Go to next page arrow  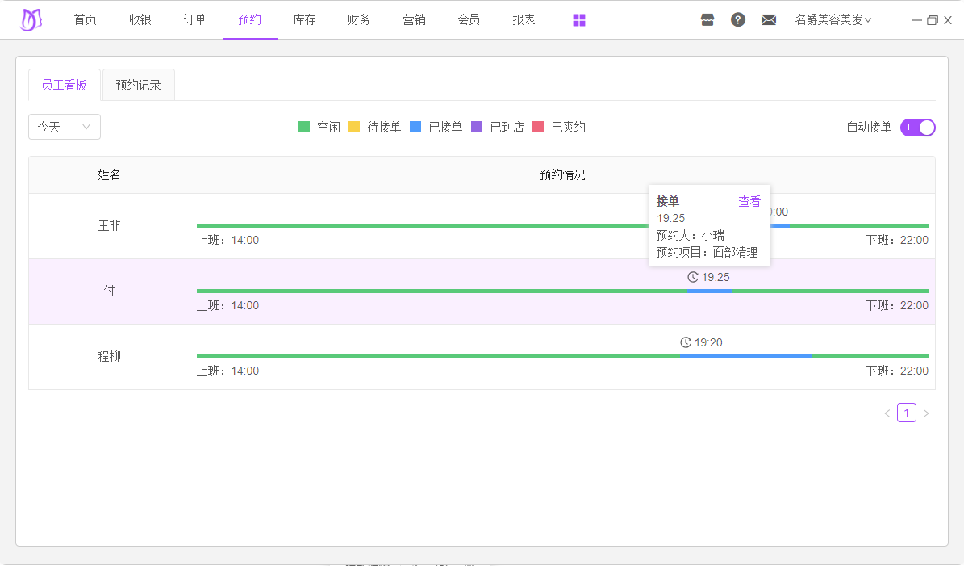click(x=926, y=413)
